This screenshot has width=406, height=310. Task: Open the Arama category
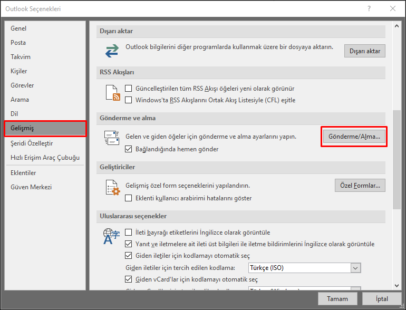pyautogui.click(x=45, y=100)
